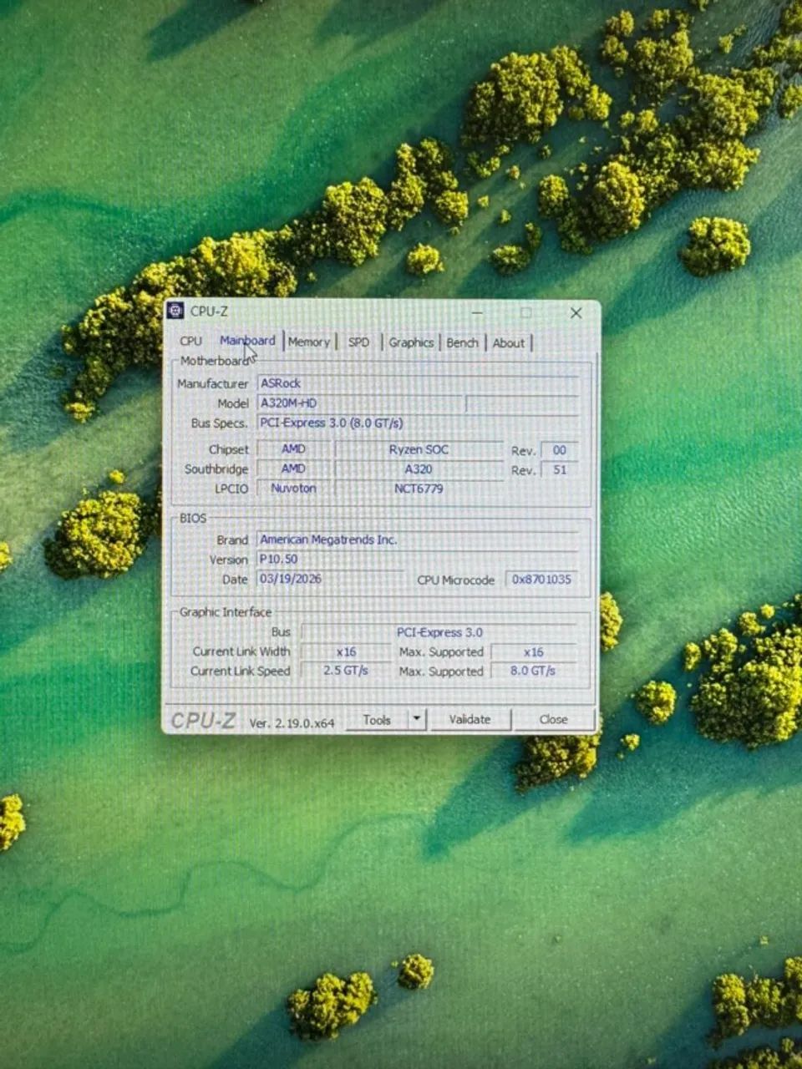The image size is (802, 1069).
Task: Click the Bus Specs field PCI-Express 3.0 (8.0 GT/s)
Action: (x=418, y=423)
